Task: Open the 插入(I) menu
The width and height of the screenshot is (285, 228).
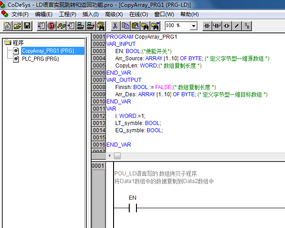Action: (x=90, y=14)
